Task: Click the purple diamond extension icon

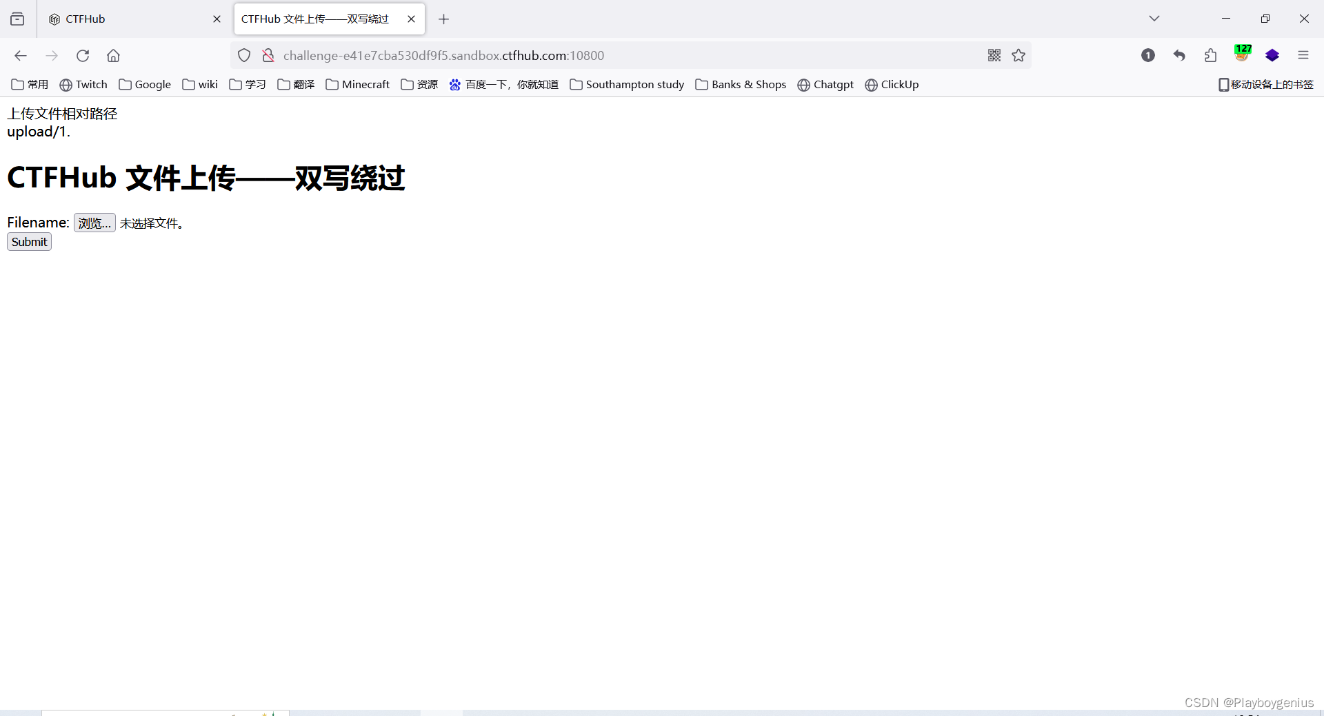Action: (x=1272, y=56)
